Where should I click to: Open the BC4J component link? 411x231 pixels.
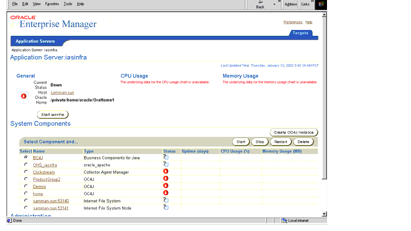point(38,158)
